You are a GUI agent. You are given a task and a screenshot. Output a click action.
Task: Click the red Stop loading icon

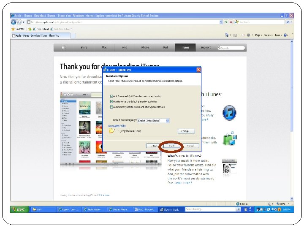click(x=231, y=22)
